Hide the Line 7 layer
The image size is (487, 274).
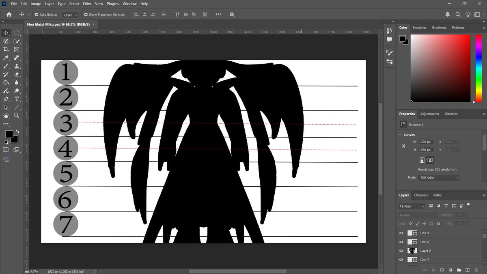(x=401, y=260)
